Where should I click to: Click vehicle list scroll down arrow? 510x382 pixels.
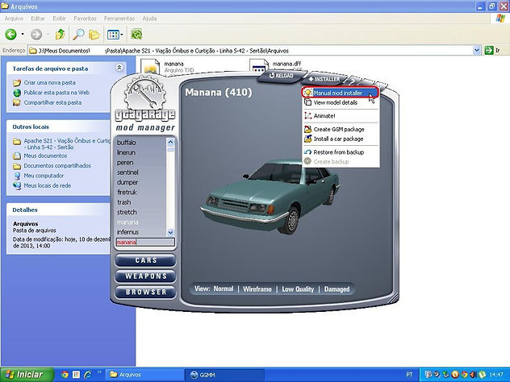pos(170,232)
